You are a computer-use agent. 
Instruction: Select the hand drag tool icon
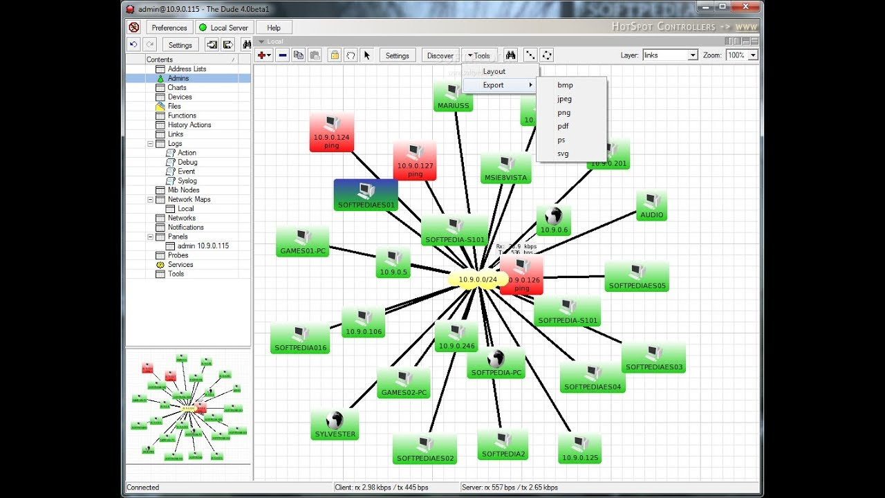click(x=351, y=55)
